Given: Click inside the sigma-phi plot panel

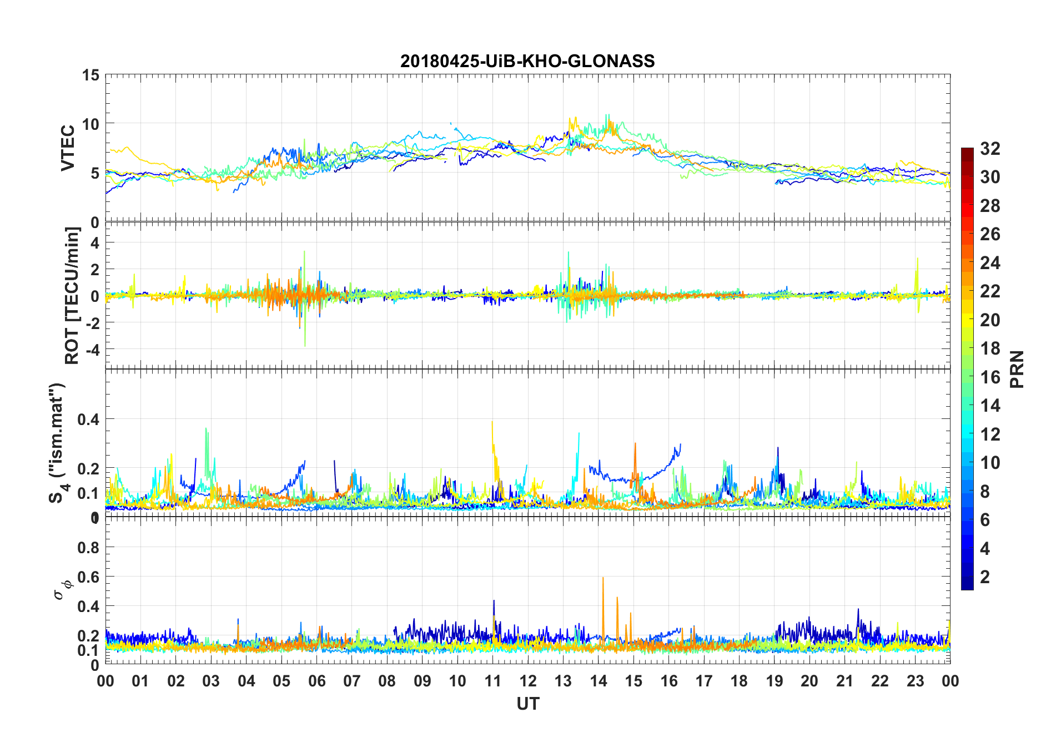Looking at the screenshot, I should (x=527, y=591).
